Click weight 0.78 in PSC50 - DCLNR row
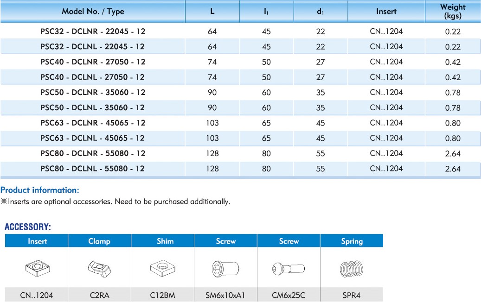Viewport: 481px width, 302px height. tap(453, 93)
